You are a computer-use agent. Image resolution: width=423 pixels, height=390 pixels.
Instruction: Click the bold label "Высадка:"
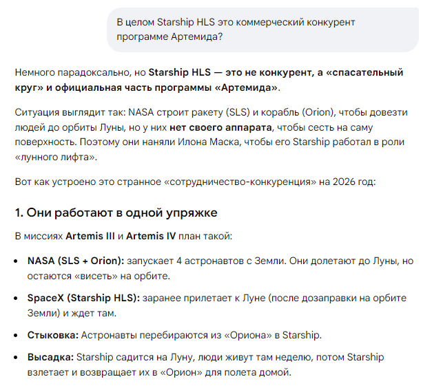50,358
